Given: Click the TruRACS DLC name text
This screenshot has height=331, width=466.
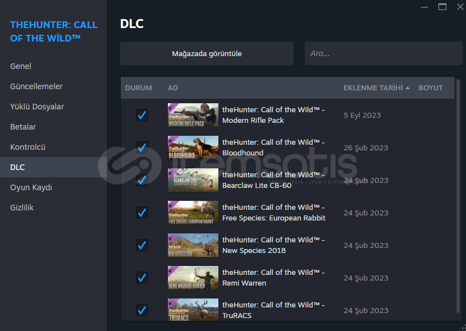Looking at the screenshot, I should [273, 310].
